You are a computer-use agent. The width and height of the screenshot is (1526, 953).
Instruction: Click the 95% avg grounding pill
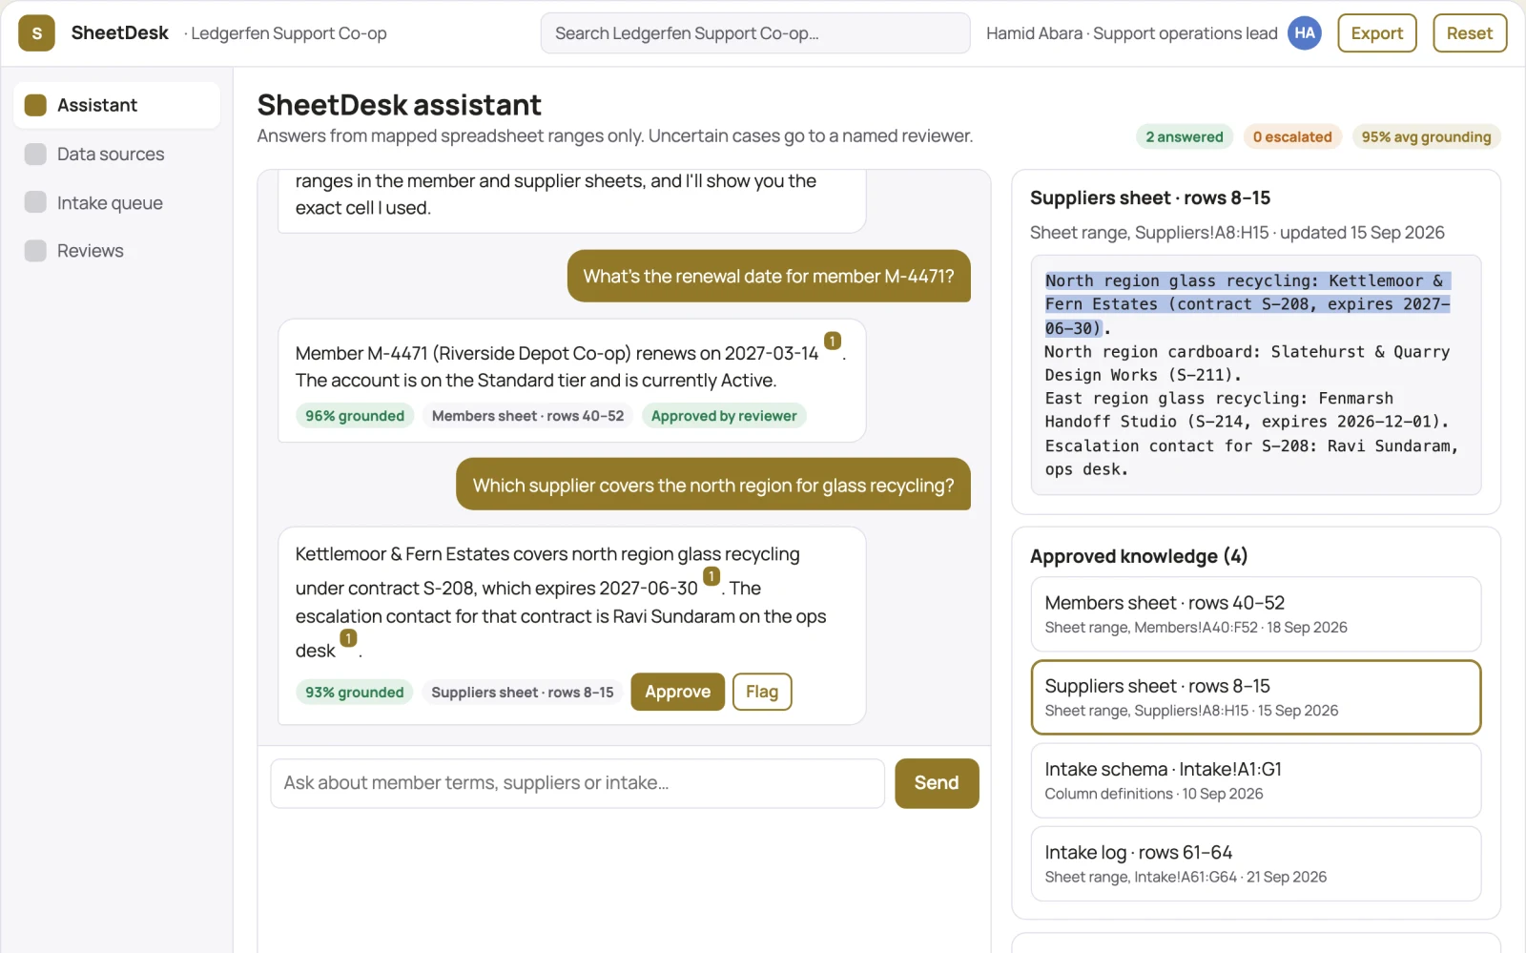point(1426,137)
